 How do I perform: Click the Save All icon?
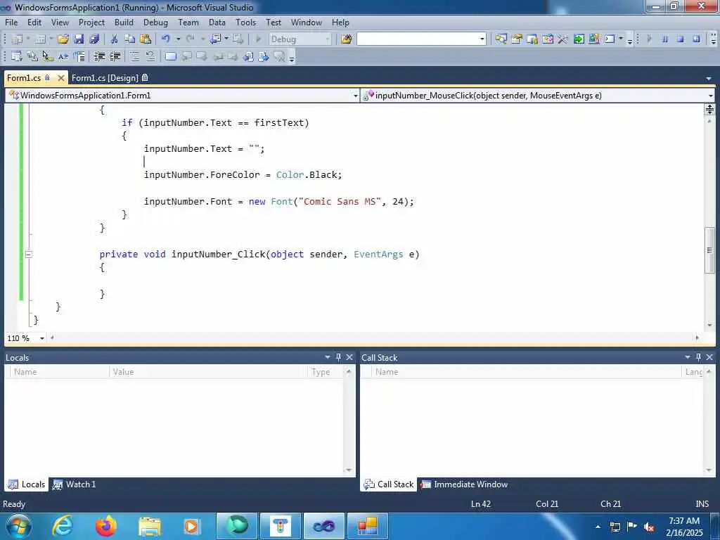(x=95, y=39)
